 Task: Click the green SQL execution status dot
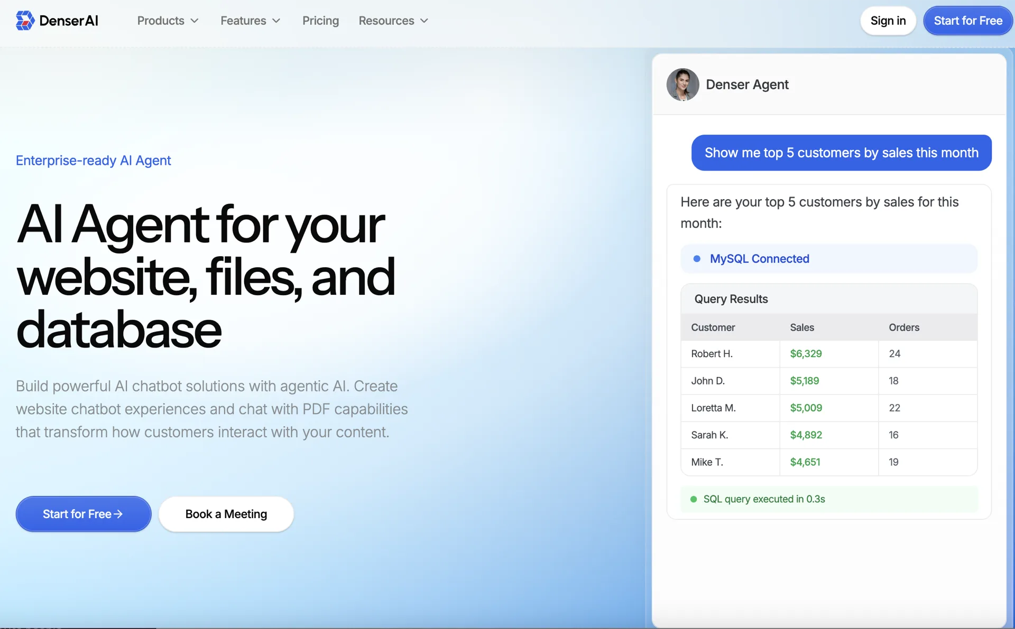tap(694, 499)
